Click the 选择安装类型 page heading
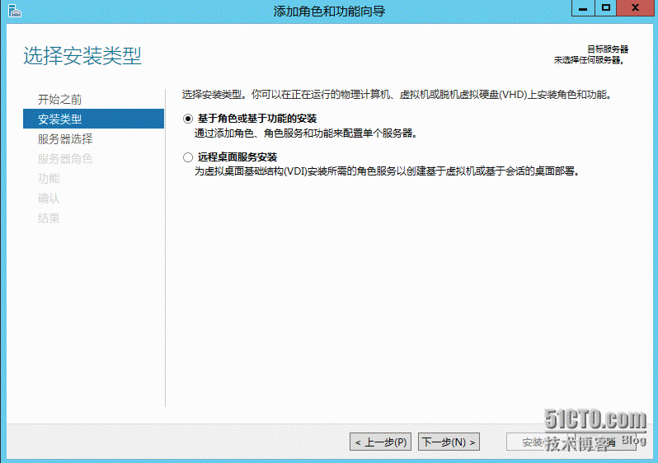658x463 pixels. click(x=82, y=56)
